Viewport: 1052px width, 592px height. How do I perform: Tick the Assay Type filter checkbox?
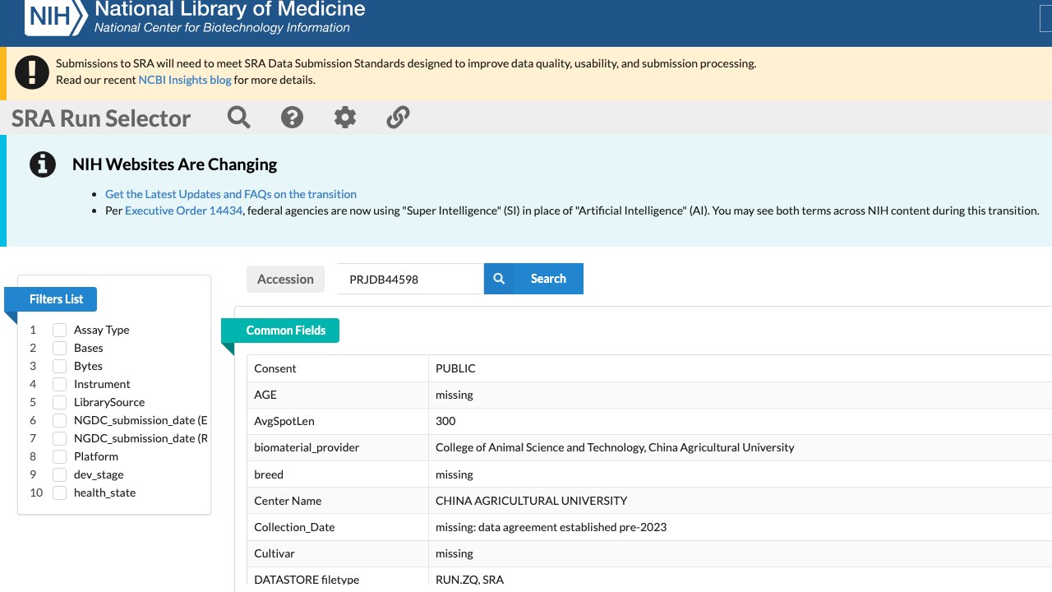[x=59, y=330]
